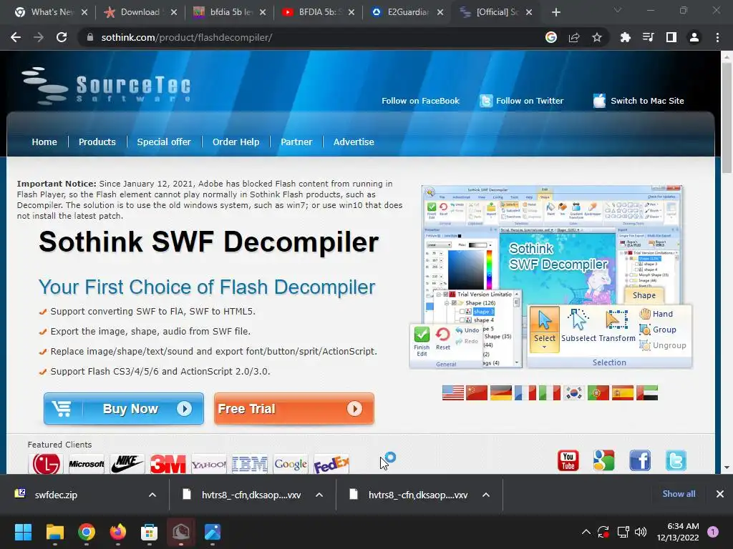Share this page via the share icon
This screenshot has height=549, width=733.
click(574, 37)
